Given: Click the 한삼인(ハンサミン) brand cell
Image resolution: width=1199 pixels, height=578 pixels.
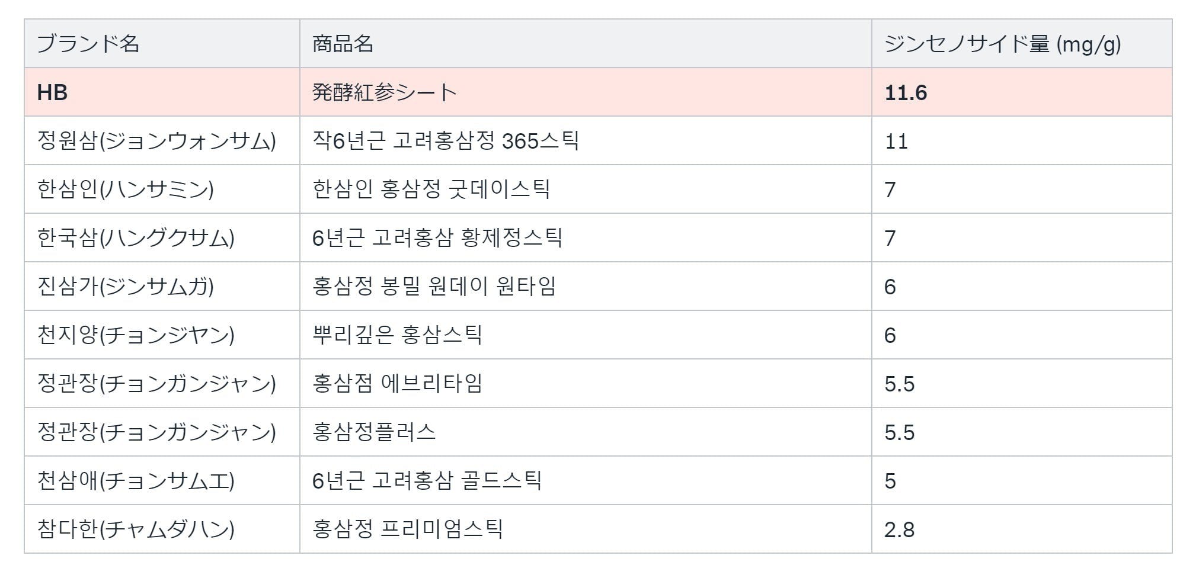Looking at the screenshot, I should [x=125, y=190].
